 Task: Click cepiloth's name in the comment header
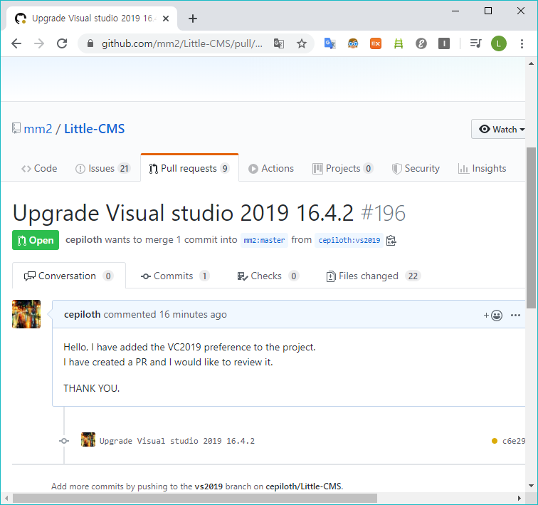tap(83, 314)
